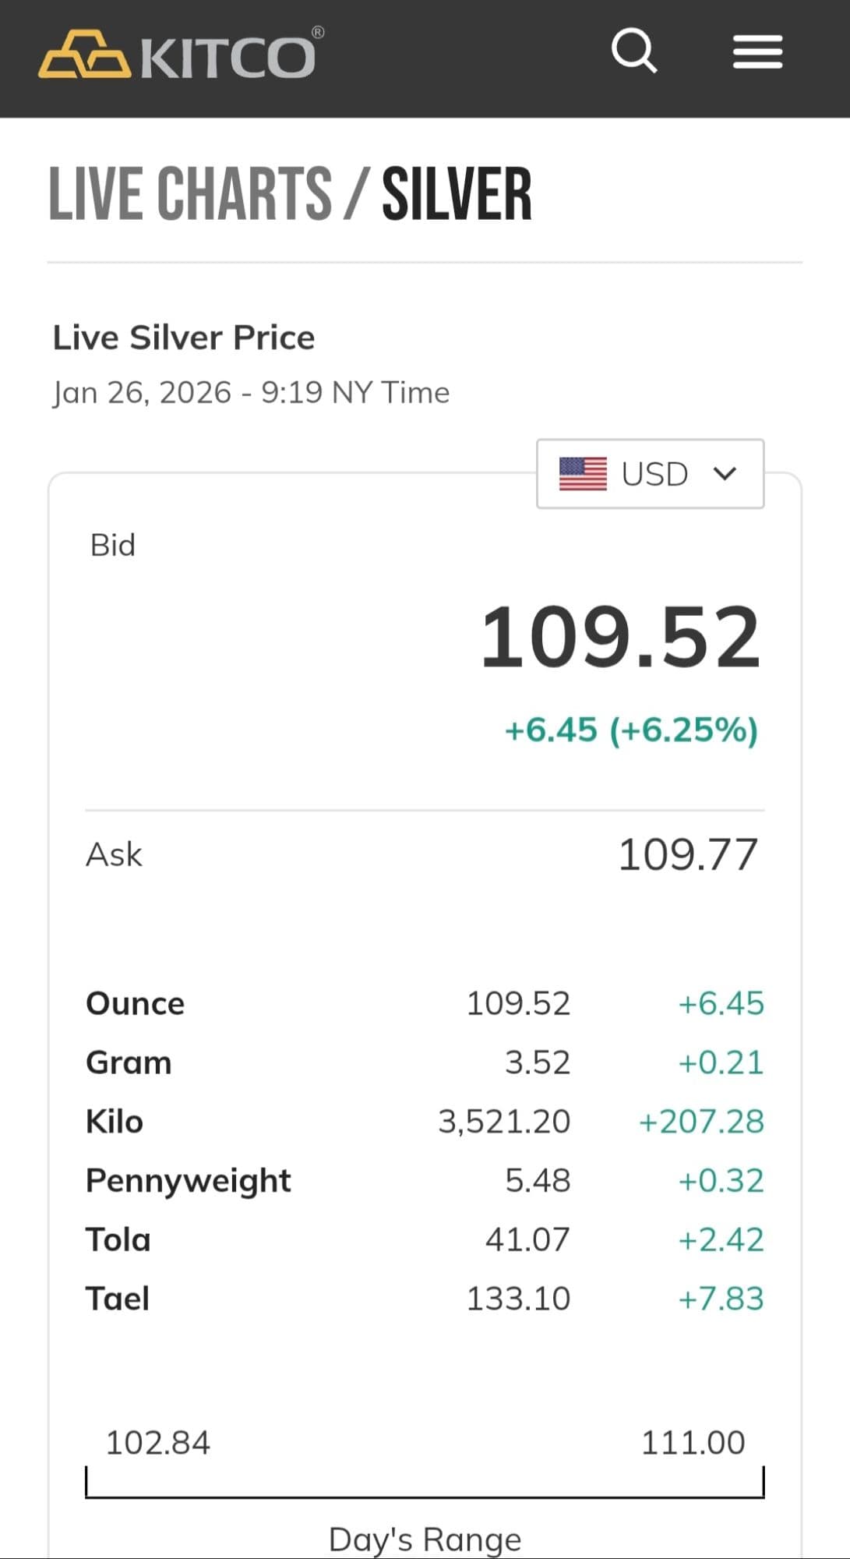Viewport: 850px width, 1559px height.
Task: Click the Silver breadcrumb heading
Action: (x=457, y=194)
